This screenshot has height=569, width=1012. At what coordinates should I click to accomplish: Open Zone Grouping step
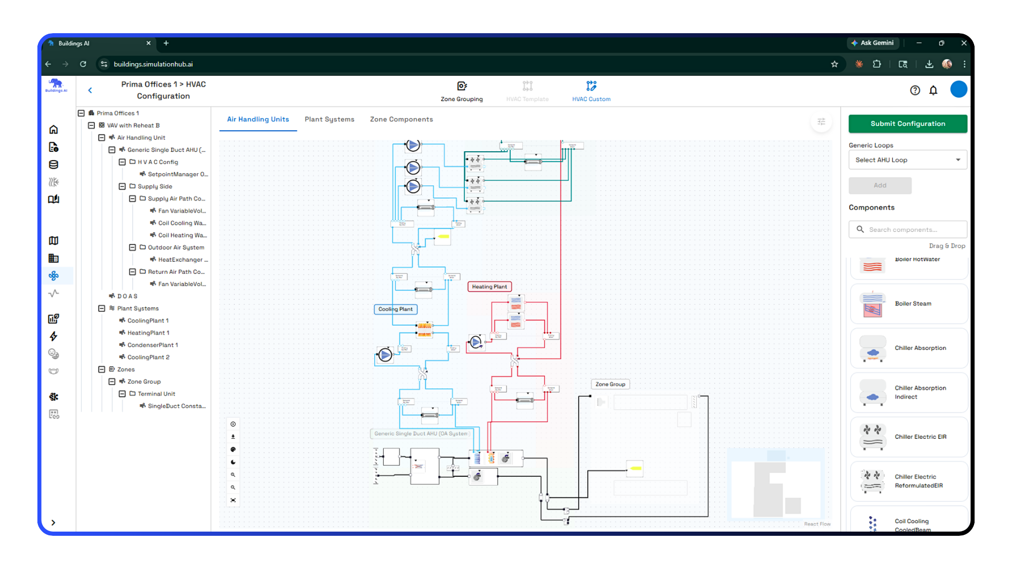(x=461, y=91)
